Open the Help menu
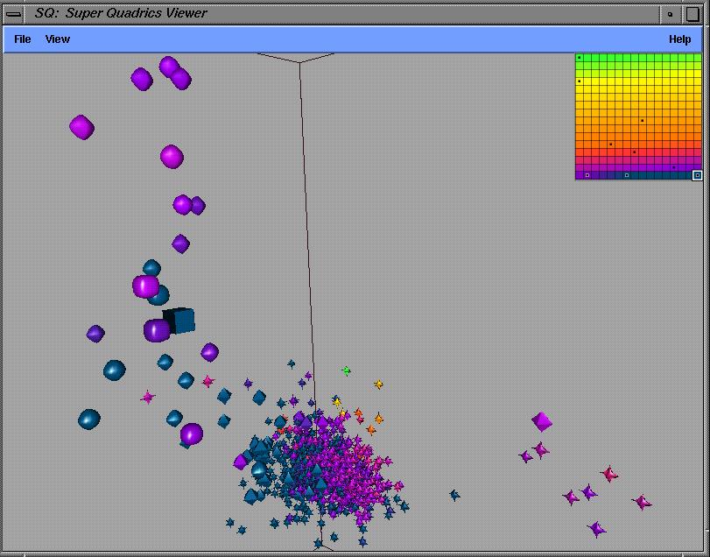This screenshot has height=557, width=710. point(679,39)
